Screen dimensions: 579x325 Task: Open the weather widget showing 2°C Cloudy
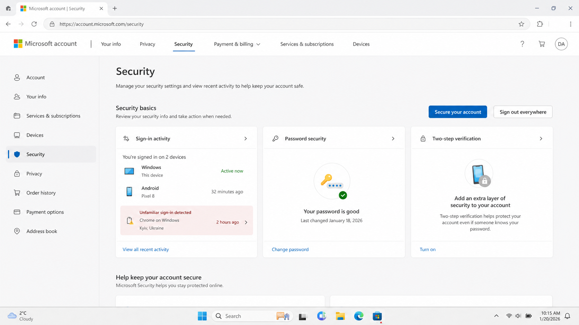coord(20,316)
